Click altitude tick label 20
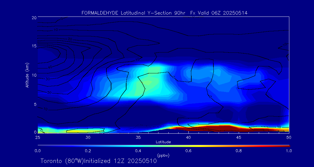Image resolution: width=314 pixels, height=167 pixels. tap(34, 17)
